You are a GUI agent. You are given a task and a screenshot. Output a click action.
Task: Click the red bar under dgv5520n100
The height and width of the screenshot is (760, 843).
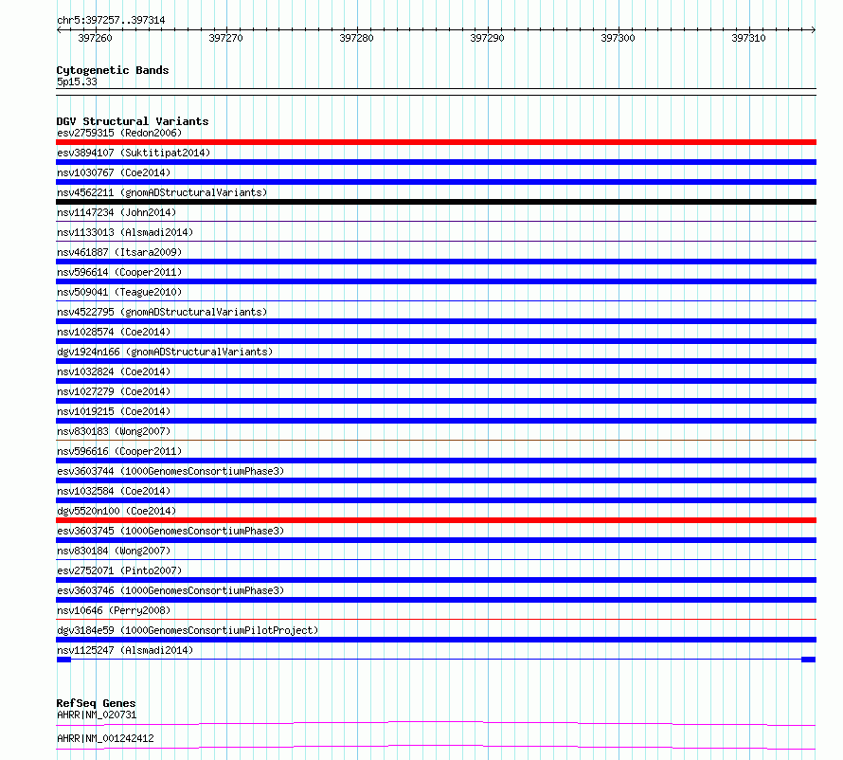436,520
